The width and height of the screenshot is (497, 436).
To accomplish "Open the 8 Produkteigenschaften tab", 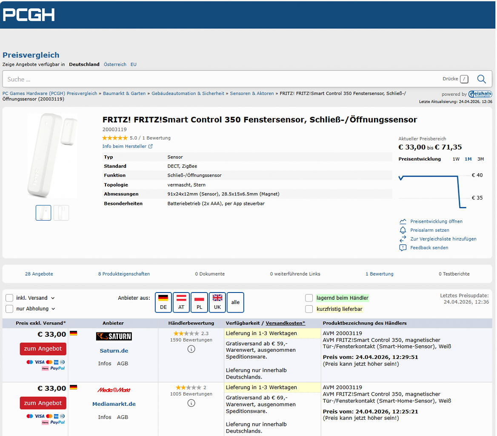I will [124, 274].
